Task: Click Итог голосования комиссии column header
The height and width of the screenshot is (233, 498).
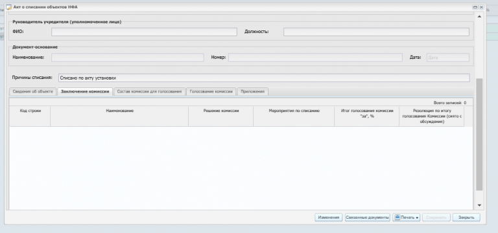Action: [367, 116]
